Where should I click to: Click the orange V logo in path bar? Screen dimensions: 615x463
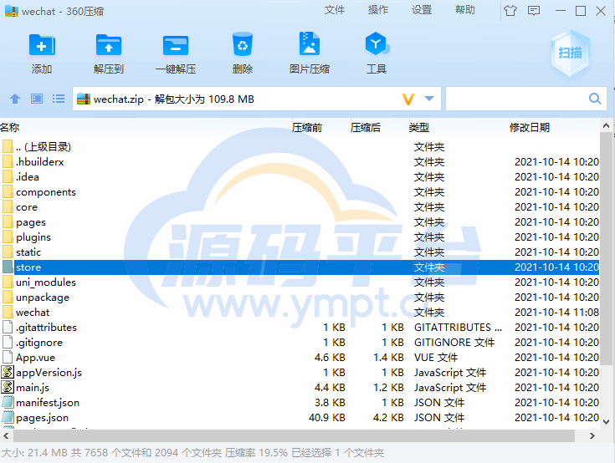pyautogui.click(x=408, y=99)
